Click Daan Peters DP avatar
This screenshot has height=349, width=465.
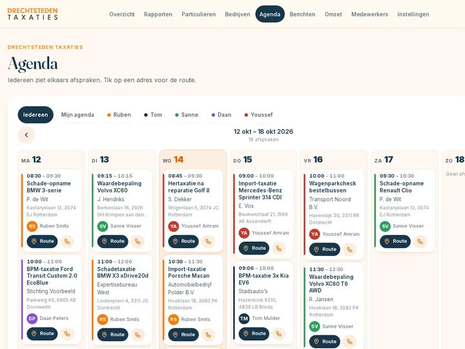(x=32, y=319)
